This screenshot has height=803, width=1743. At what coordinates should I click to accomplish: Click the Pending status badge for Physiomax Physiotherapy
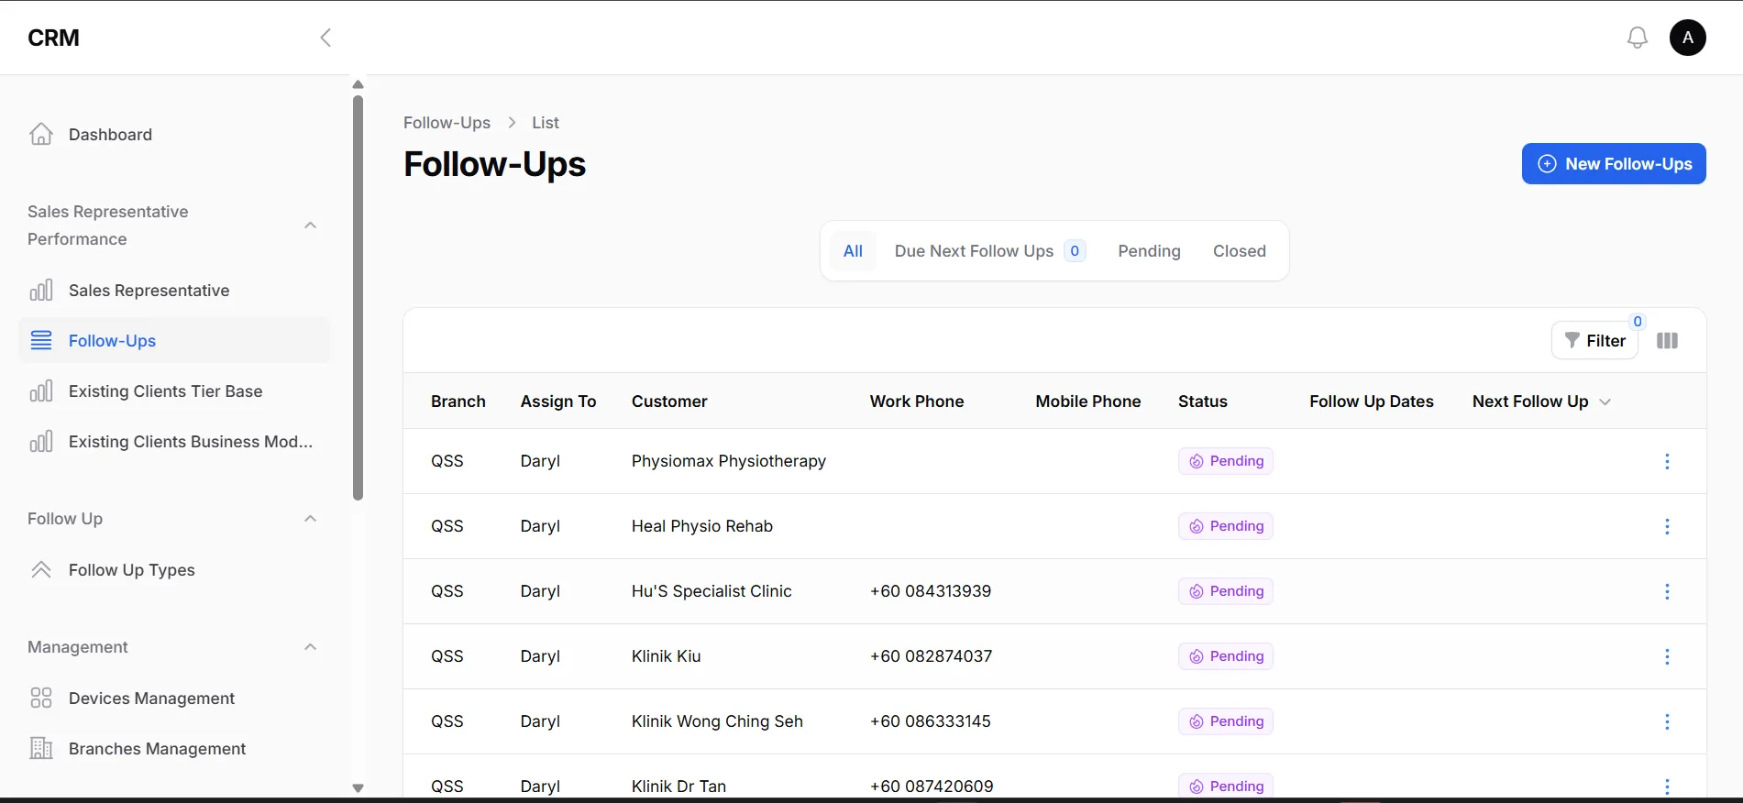(x=1226, y=461)
